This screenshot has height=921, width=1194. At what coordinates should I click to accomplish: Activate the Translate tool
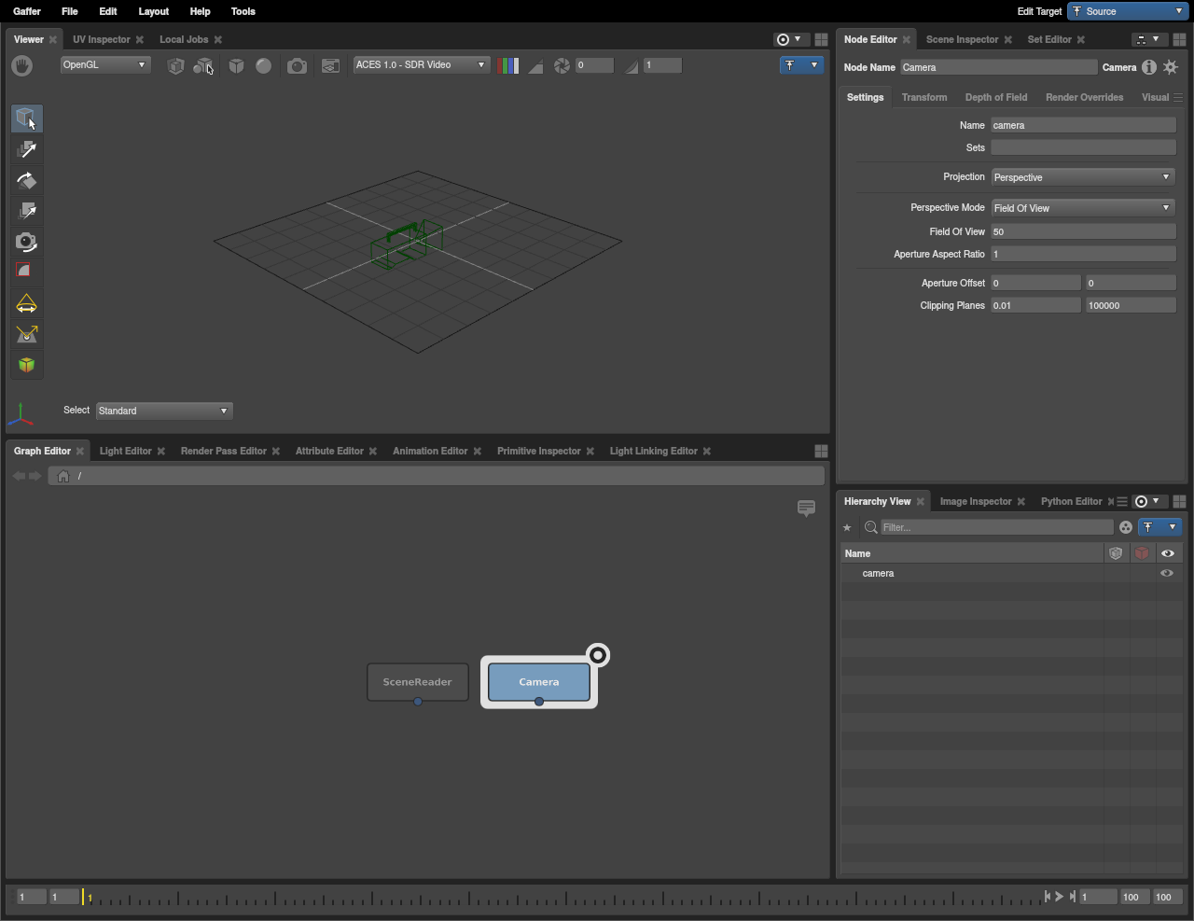coord(26,149)
